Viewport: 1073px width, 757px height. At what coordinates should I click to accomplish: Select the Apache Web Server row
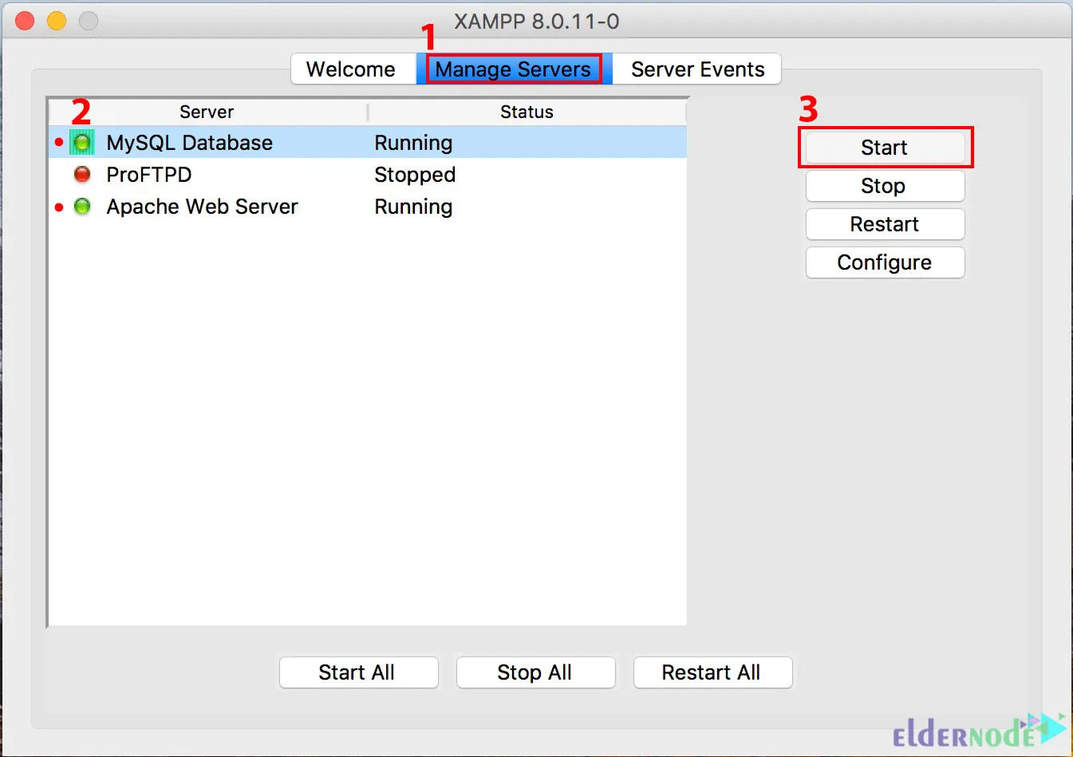368,207
